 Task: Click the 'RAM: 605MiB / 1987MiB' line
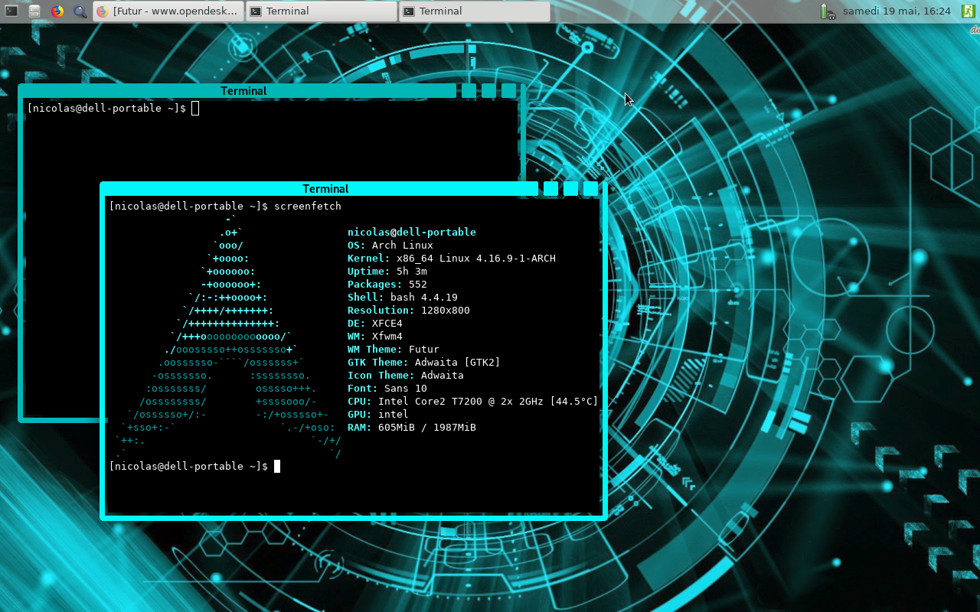[x=412, y=428]
